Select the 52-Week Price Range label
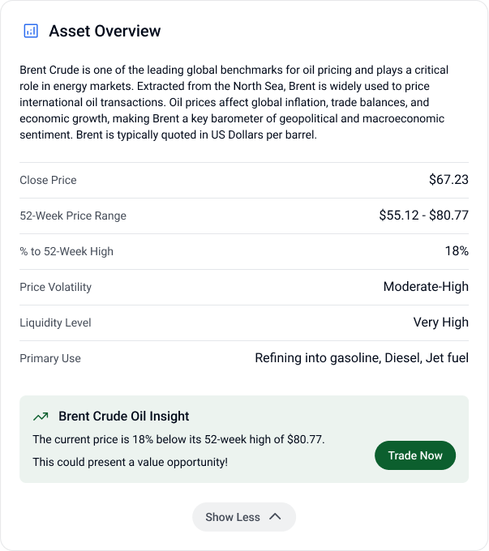489x551 pixels. [x=73, y=216]
